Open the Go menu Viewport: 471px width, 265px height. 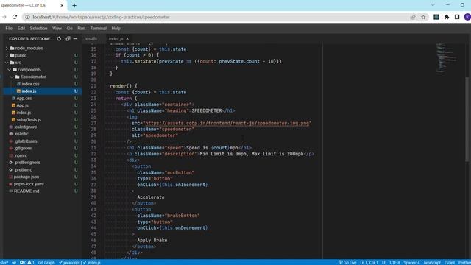click(x=70, y=28)
